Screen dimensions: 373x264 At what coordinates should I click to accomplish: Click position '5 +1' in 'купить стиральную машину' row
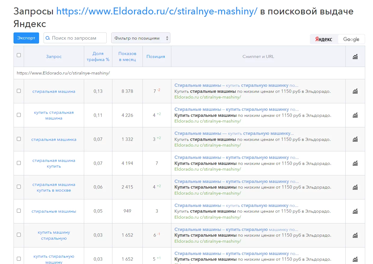point(157,259)
